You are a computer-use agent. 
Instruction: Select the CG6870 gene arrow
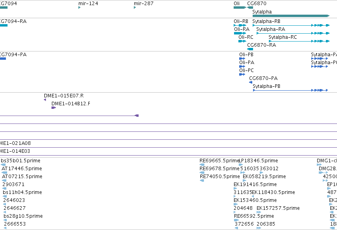click(x=250, y=8)
